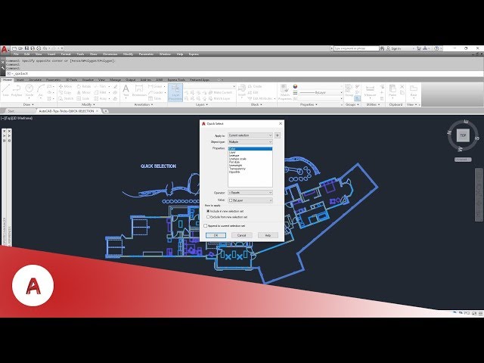Image resolution: width=484 pixels, height=363 pixels.
Task: Select Include in new selection set option
Action: (x=208, y=211)
